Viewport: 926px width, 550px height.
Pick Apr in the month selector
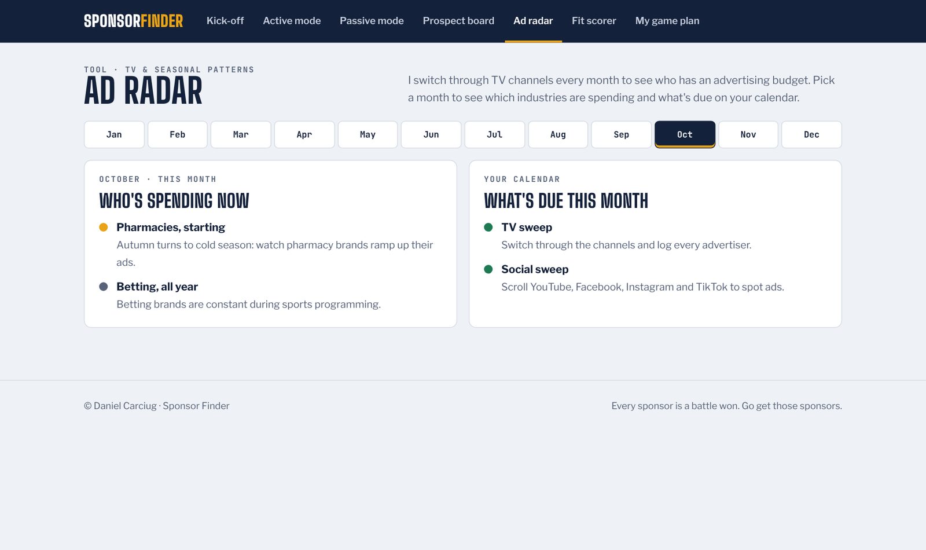[x=304, y=134]
